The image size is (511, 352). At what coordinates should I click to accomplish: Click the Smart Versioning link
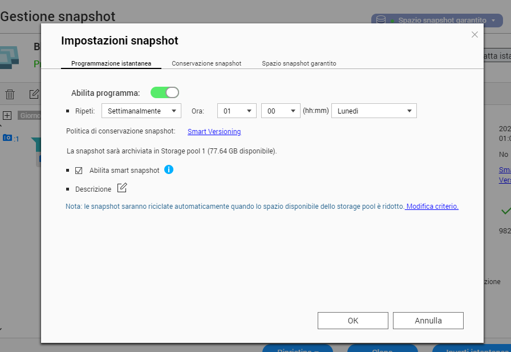pyautogui.click(x=214, y=132)
